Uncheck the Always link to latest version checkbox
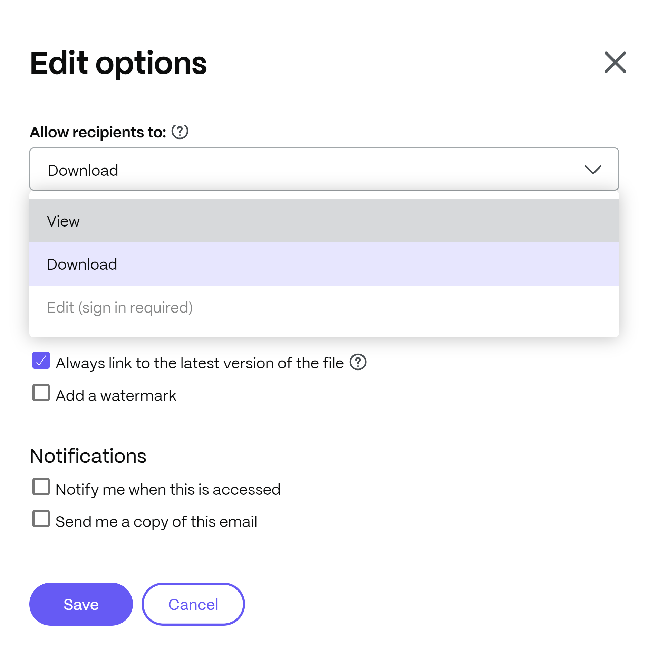 [x=41, y=360]
